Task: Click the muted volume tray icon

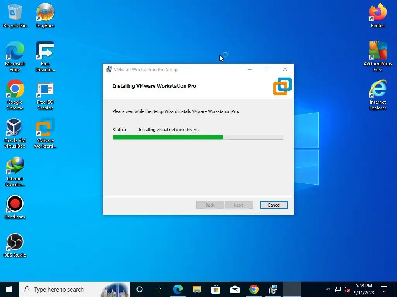Action: tap(347, 289)
